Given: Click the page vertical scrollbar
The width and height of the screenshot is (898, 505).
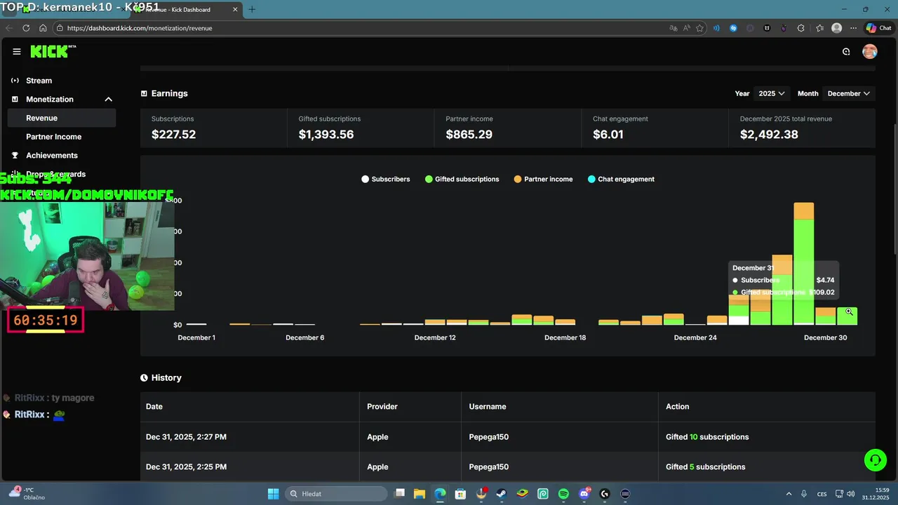Looking at the screenshot, I should [x=894, y=189].
